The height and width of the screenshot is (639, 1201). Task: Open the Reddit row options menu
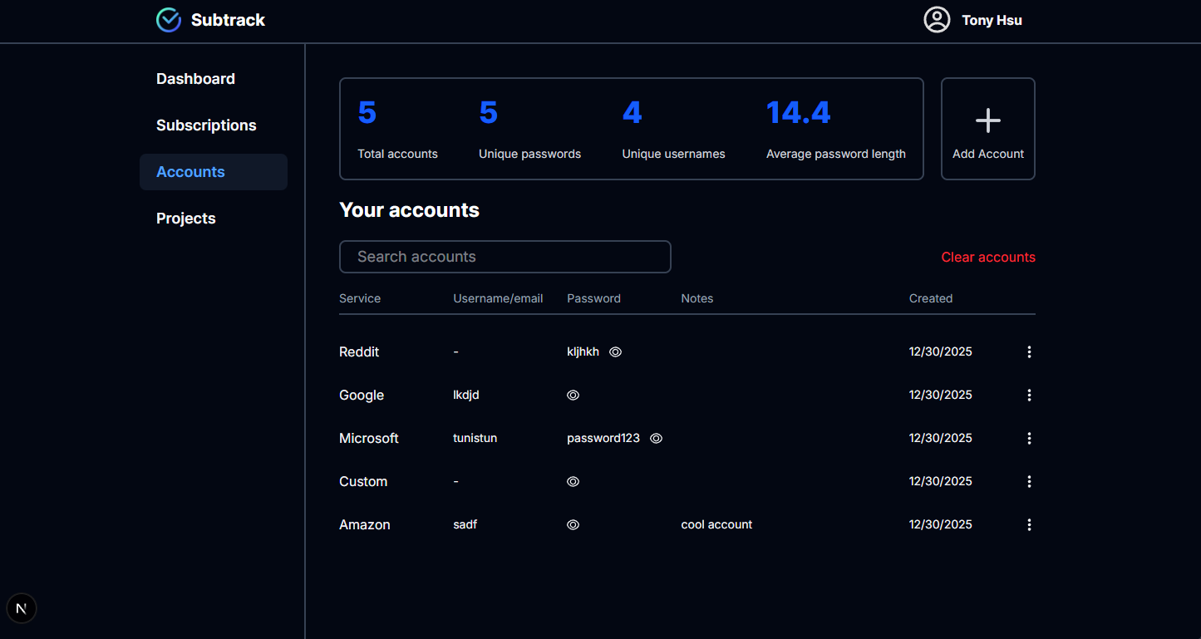[1029, 352]
